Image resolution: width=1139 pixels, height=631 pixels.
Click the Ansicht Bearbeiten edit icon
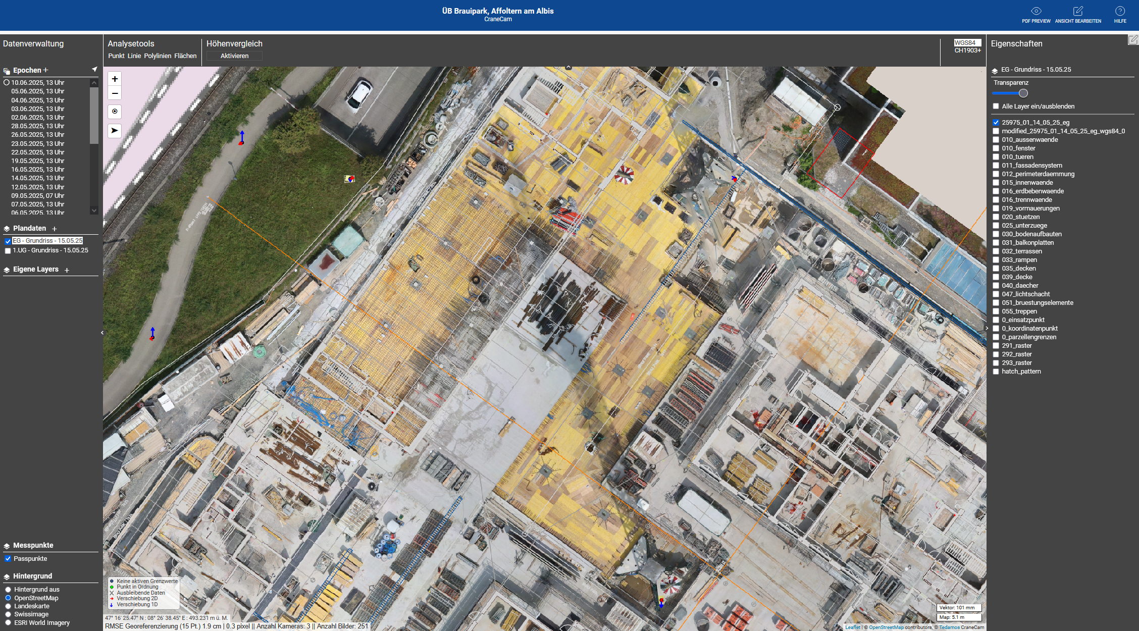coord(1078,11)
